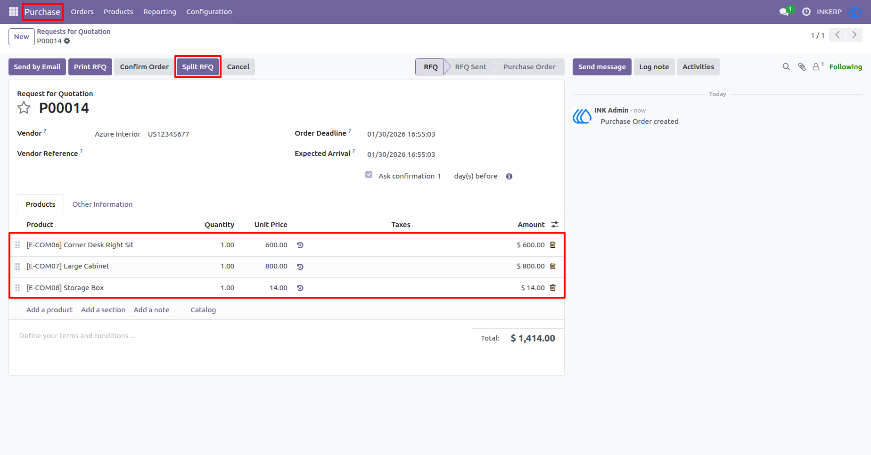
Task: Edit the Order Deadline date field
Action: [x=401, y=134]
